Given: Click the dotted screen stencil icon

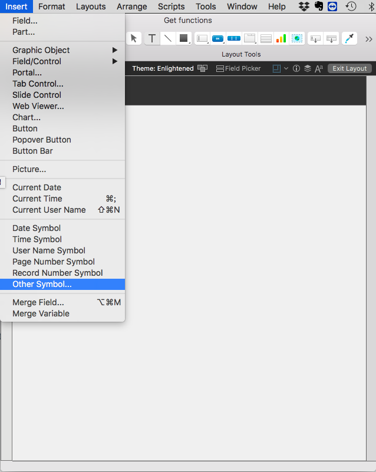Looking at the screenshot, I should (x=276, y=68).
